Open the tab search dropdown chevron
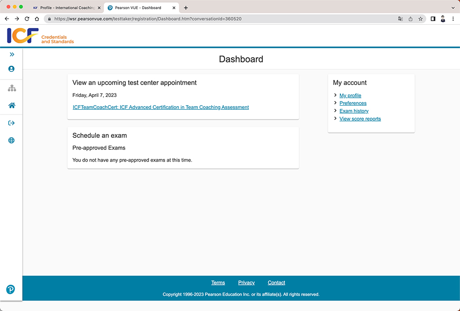Viewport: 460px width, 311px height. (x=453, y=8)
